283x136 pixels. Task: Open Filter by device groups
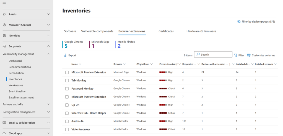[256, 22]
